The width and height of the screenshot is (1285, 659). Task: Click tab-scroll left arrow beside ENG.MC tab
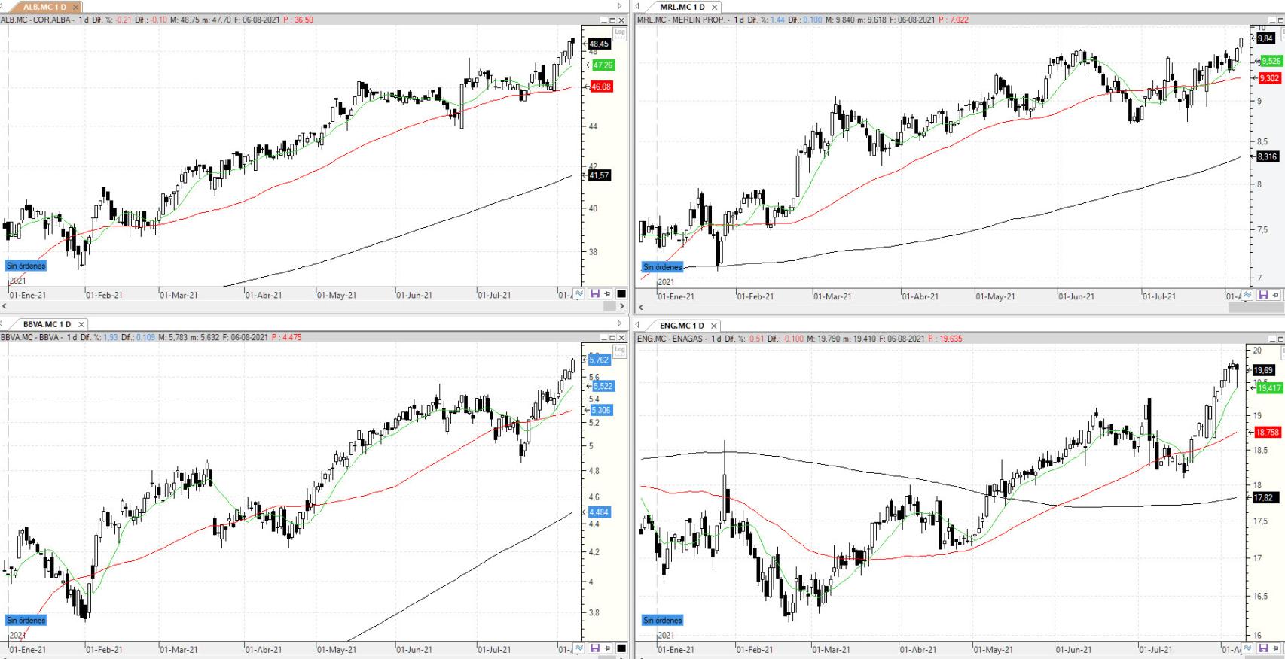pyautogui.click(x=637, y=326)
